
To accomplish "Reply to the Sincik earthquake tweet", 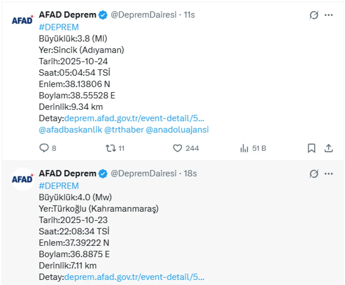I will pos(44,148).
